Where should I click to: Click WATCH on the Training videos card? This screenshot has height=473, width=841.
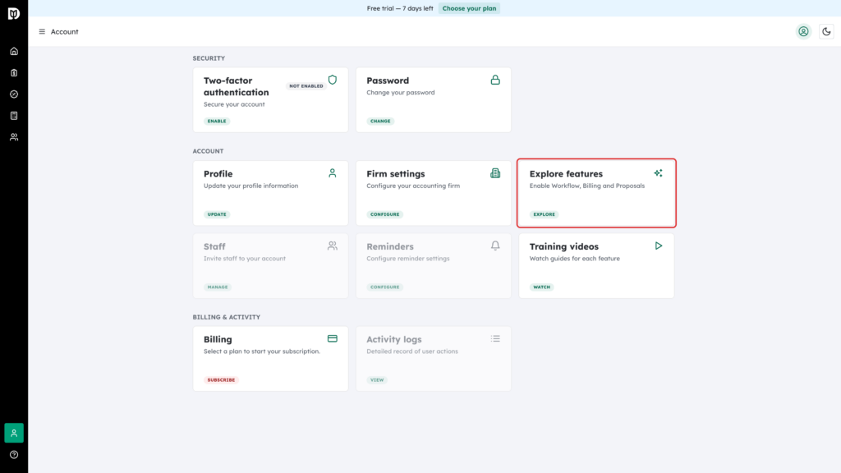(542, 287)
